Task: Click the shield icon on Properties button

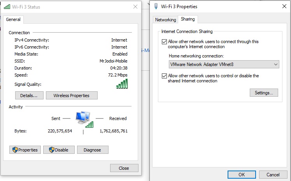Action: point(15,150)
